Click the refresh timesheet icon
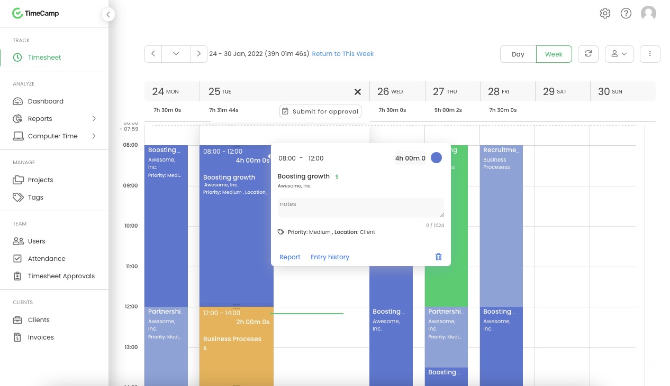 (x=588, y=54)
